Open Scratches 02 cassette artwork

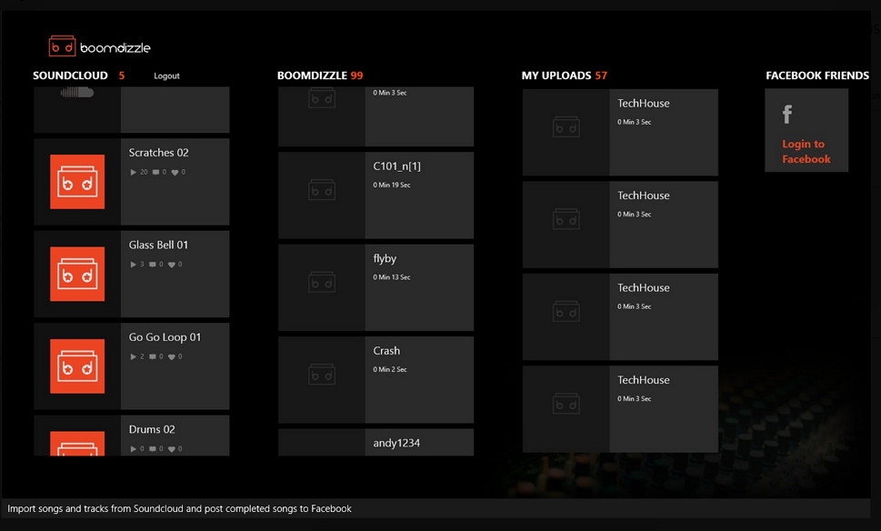tap(77, 182)
